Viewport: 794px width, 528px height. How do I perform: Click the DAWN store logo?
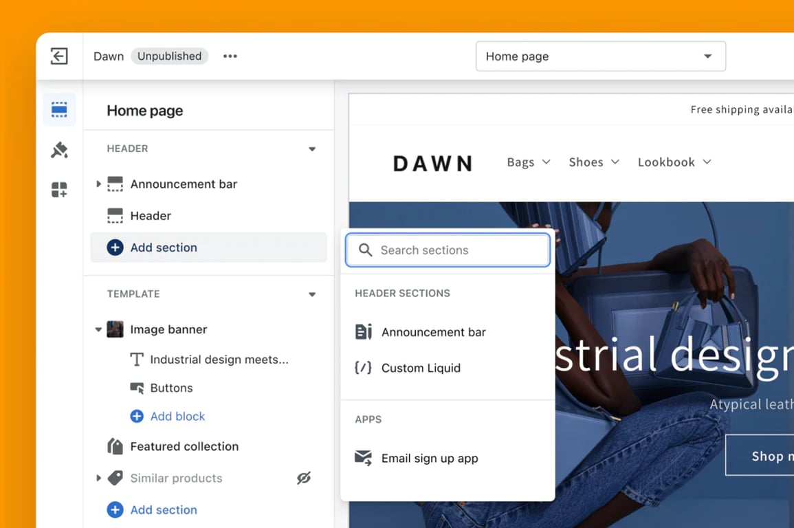[433, 163]
